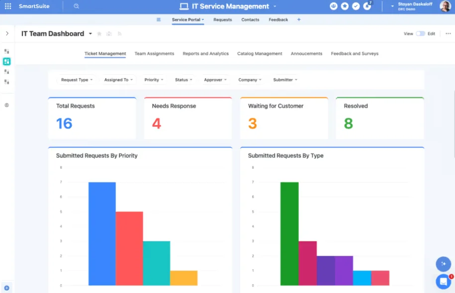Click the red bar in Priority chart
The height and width of the screenshot is (293, 455).
coord(129,249)
